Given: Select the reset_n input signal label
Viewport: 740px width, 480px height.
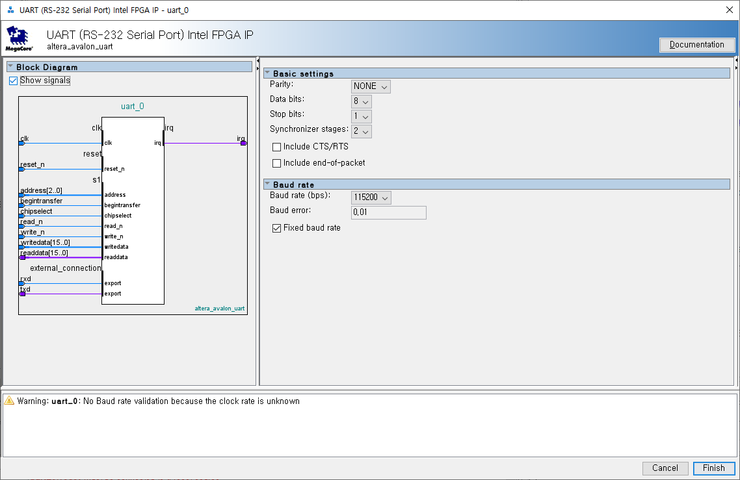Looking at the screenshot, I should [x=33, y=164].
